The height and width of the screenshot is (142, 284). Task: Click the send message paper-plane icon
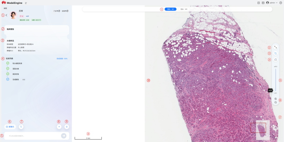coord(64,136)
